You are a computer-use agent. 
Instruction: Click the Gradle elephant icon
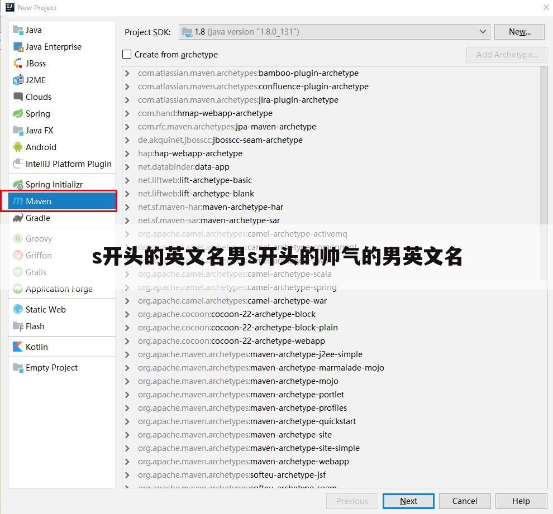[18, 218]
